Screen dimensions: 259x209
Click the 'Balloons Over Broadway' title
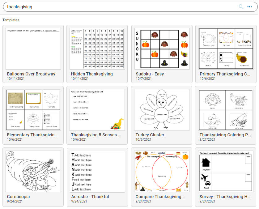click(31, 74)
